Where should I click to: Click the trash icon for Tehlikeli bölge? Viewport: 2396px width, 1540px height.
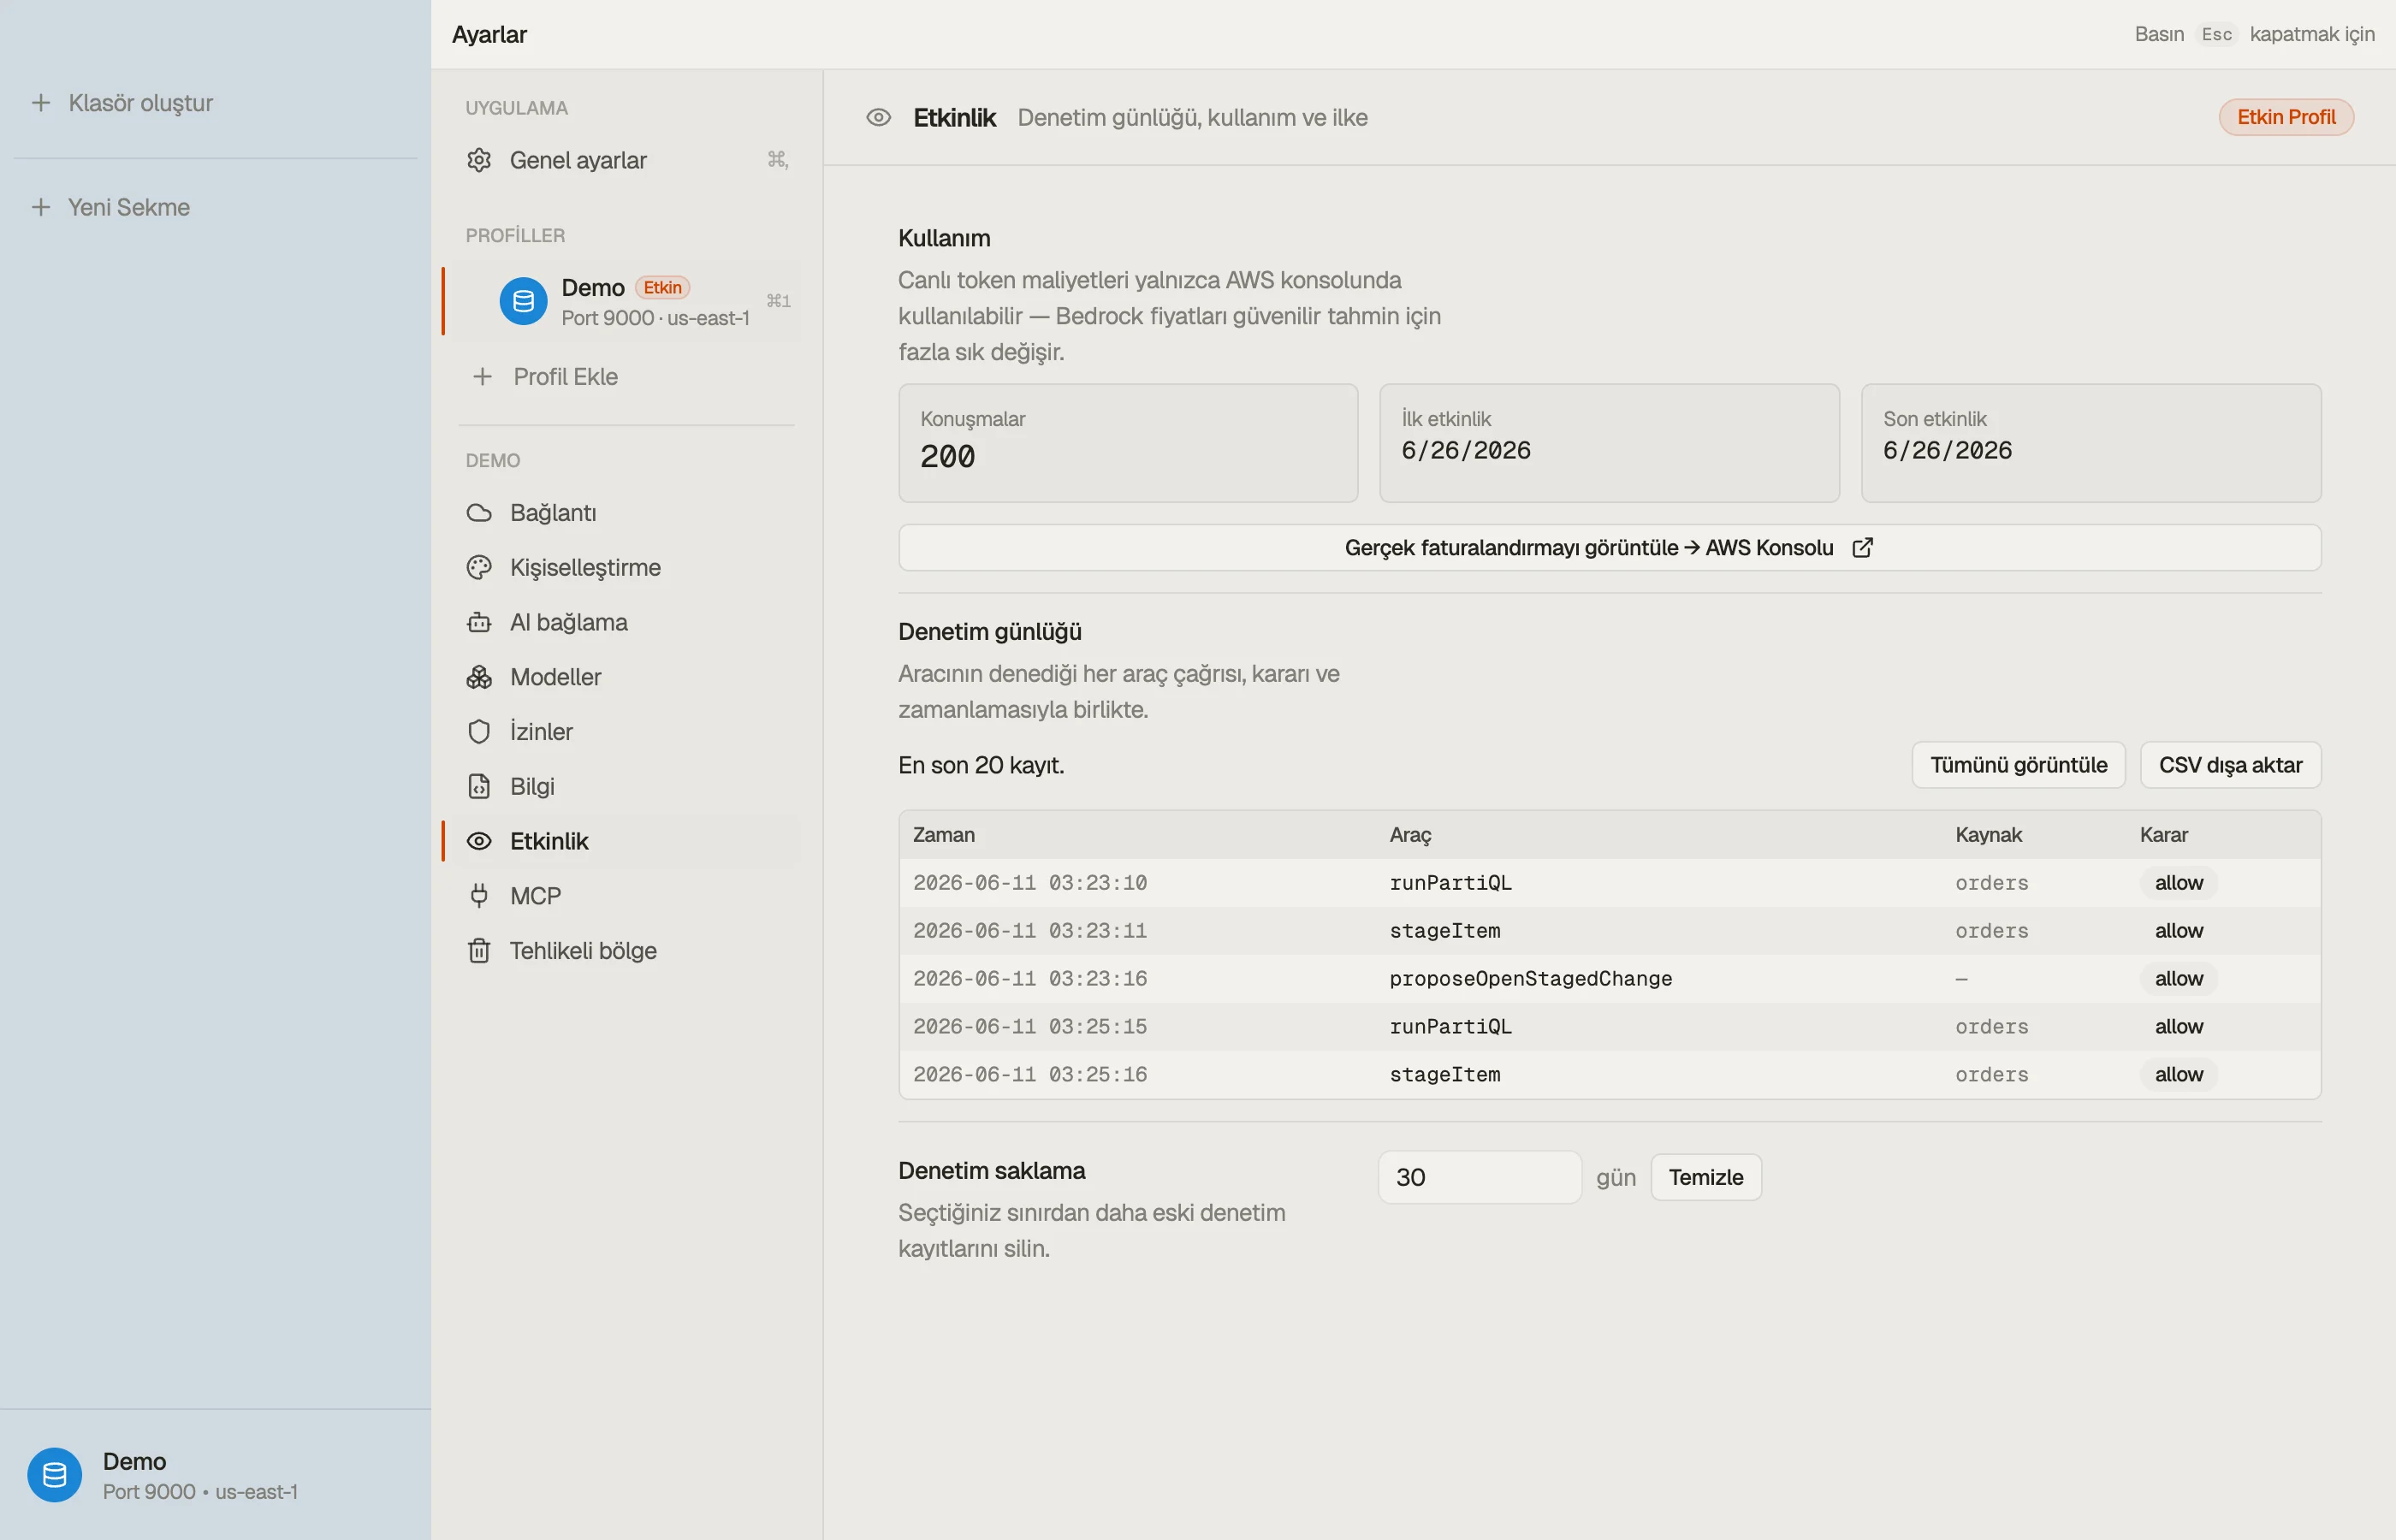pos(479,951)
